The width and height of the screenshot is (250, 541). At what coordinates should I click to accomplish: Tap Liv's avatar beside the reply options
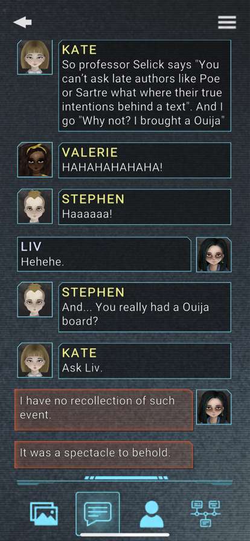point(214,407)
